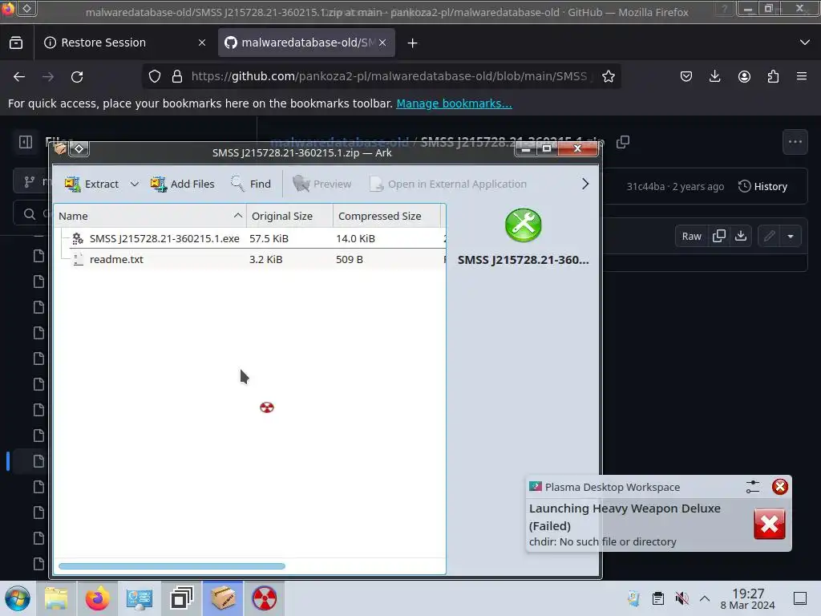Viewport: 821px width, 616px height.
Task: Open the commit 31c44ba link
Action: 645,186
